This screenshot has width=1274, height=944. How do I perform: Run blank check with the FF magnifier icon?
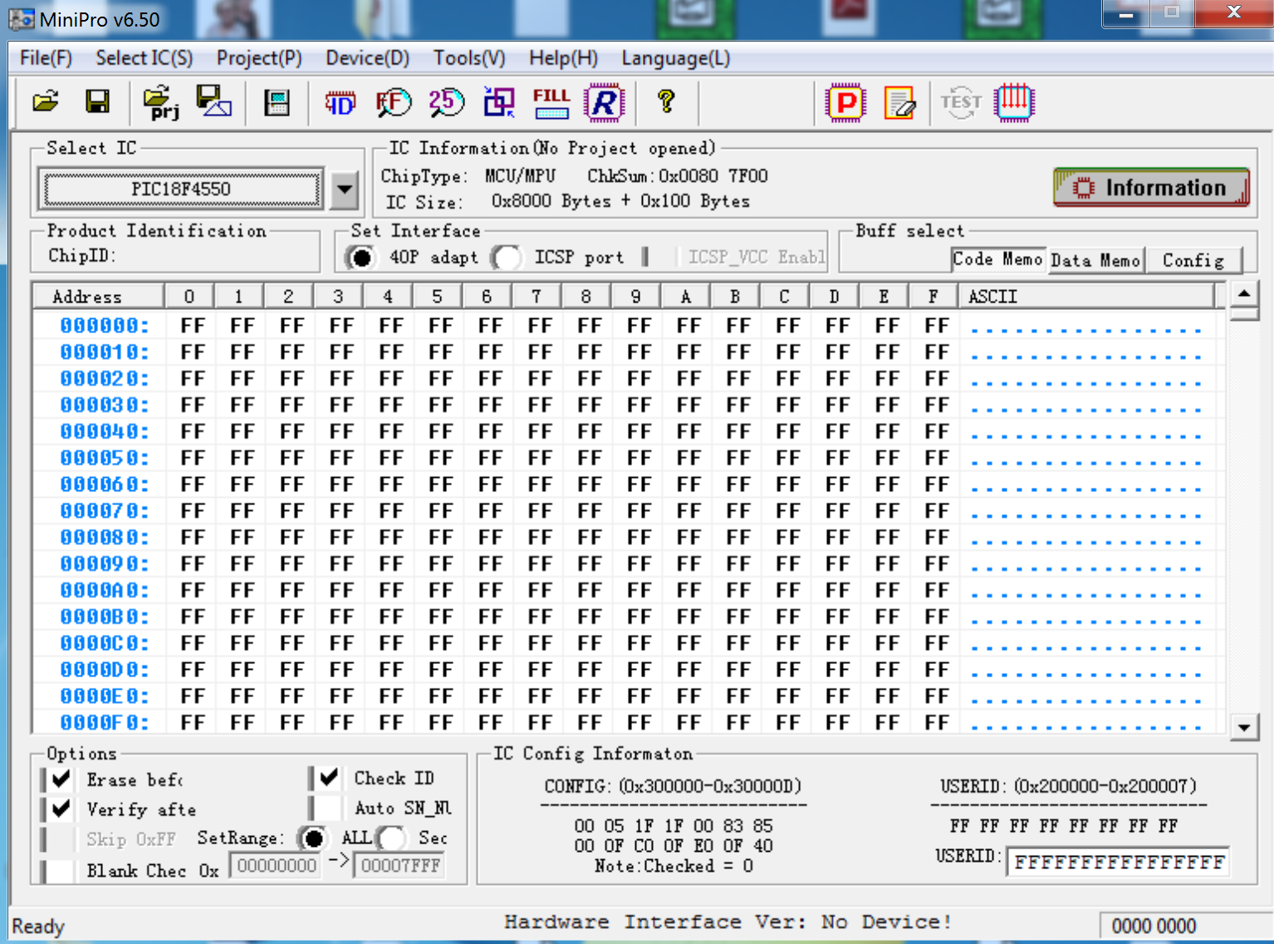coord(393,102)
